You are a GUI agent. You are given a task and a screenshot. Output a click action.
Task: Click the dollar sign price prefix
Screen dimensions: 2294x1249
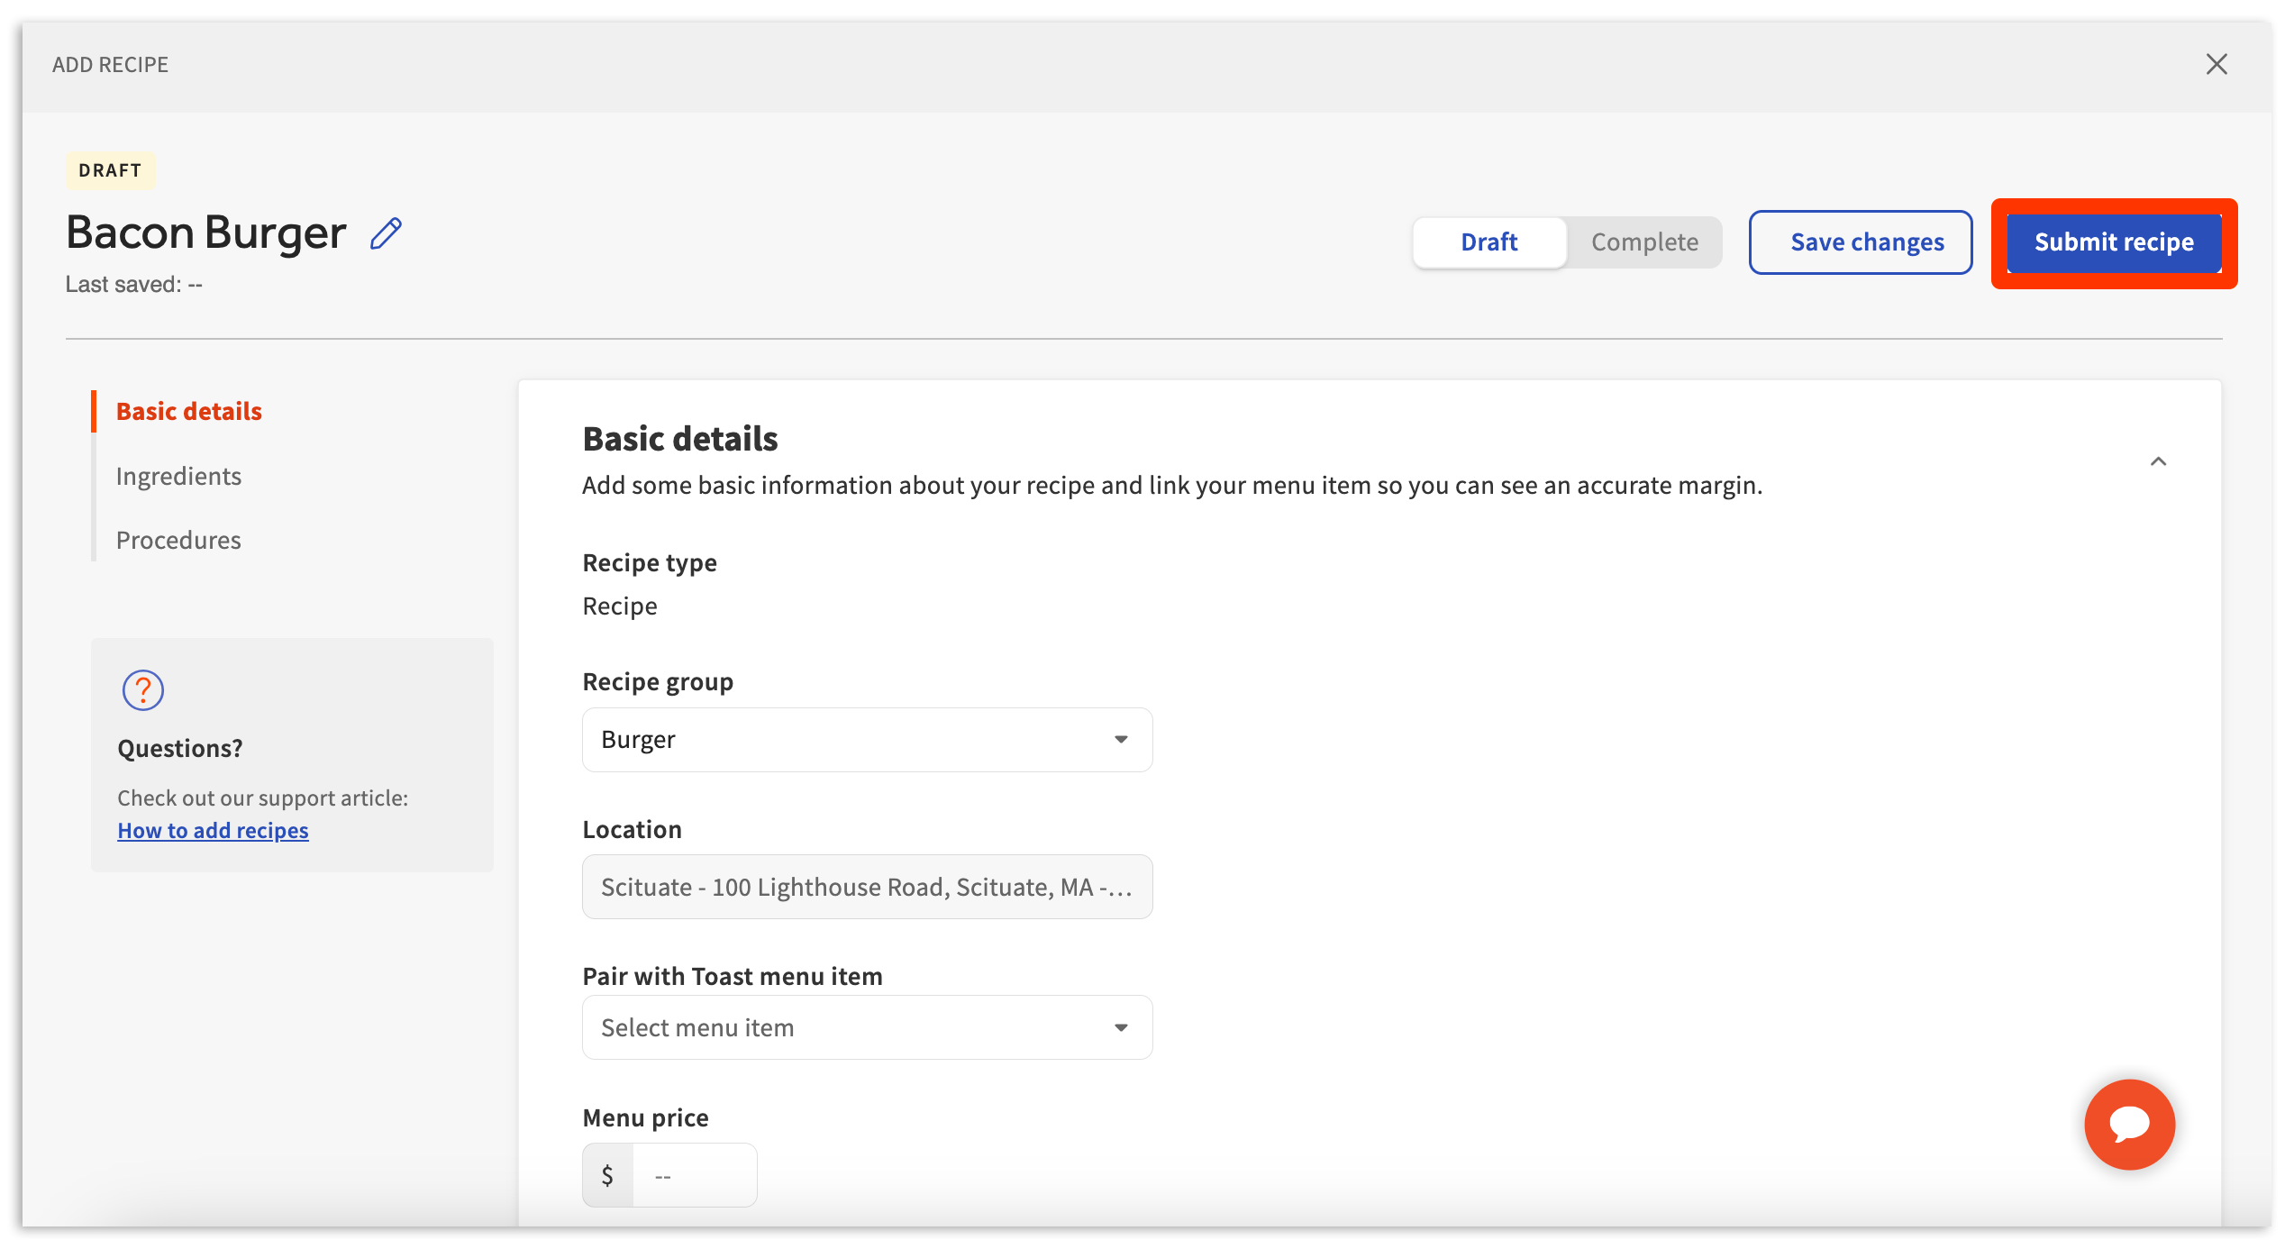[x=607, y=1175]
